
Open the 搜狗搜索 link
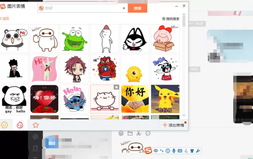[171, 19]
